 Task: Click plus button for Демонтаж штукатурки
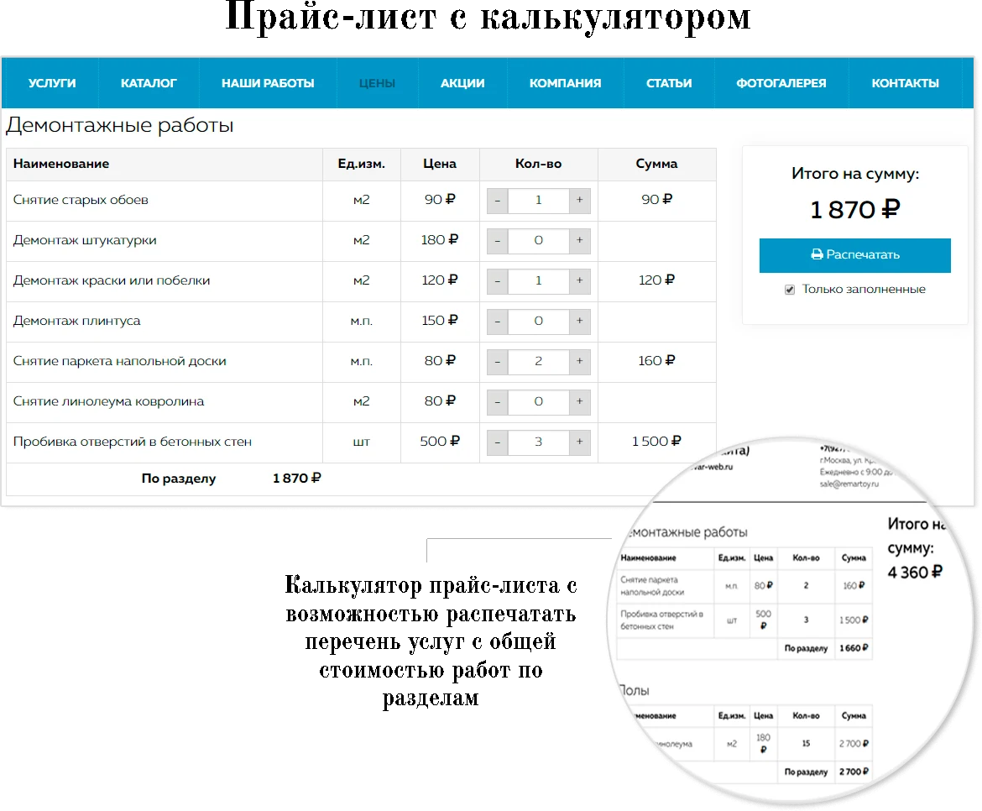(579, 240)
